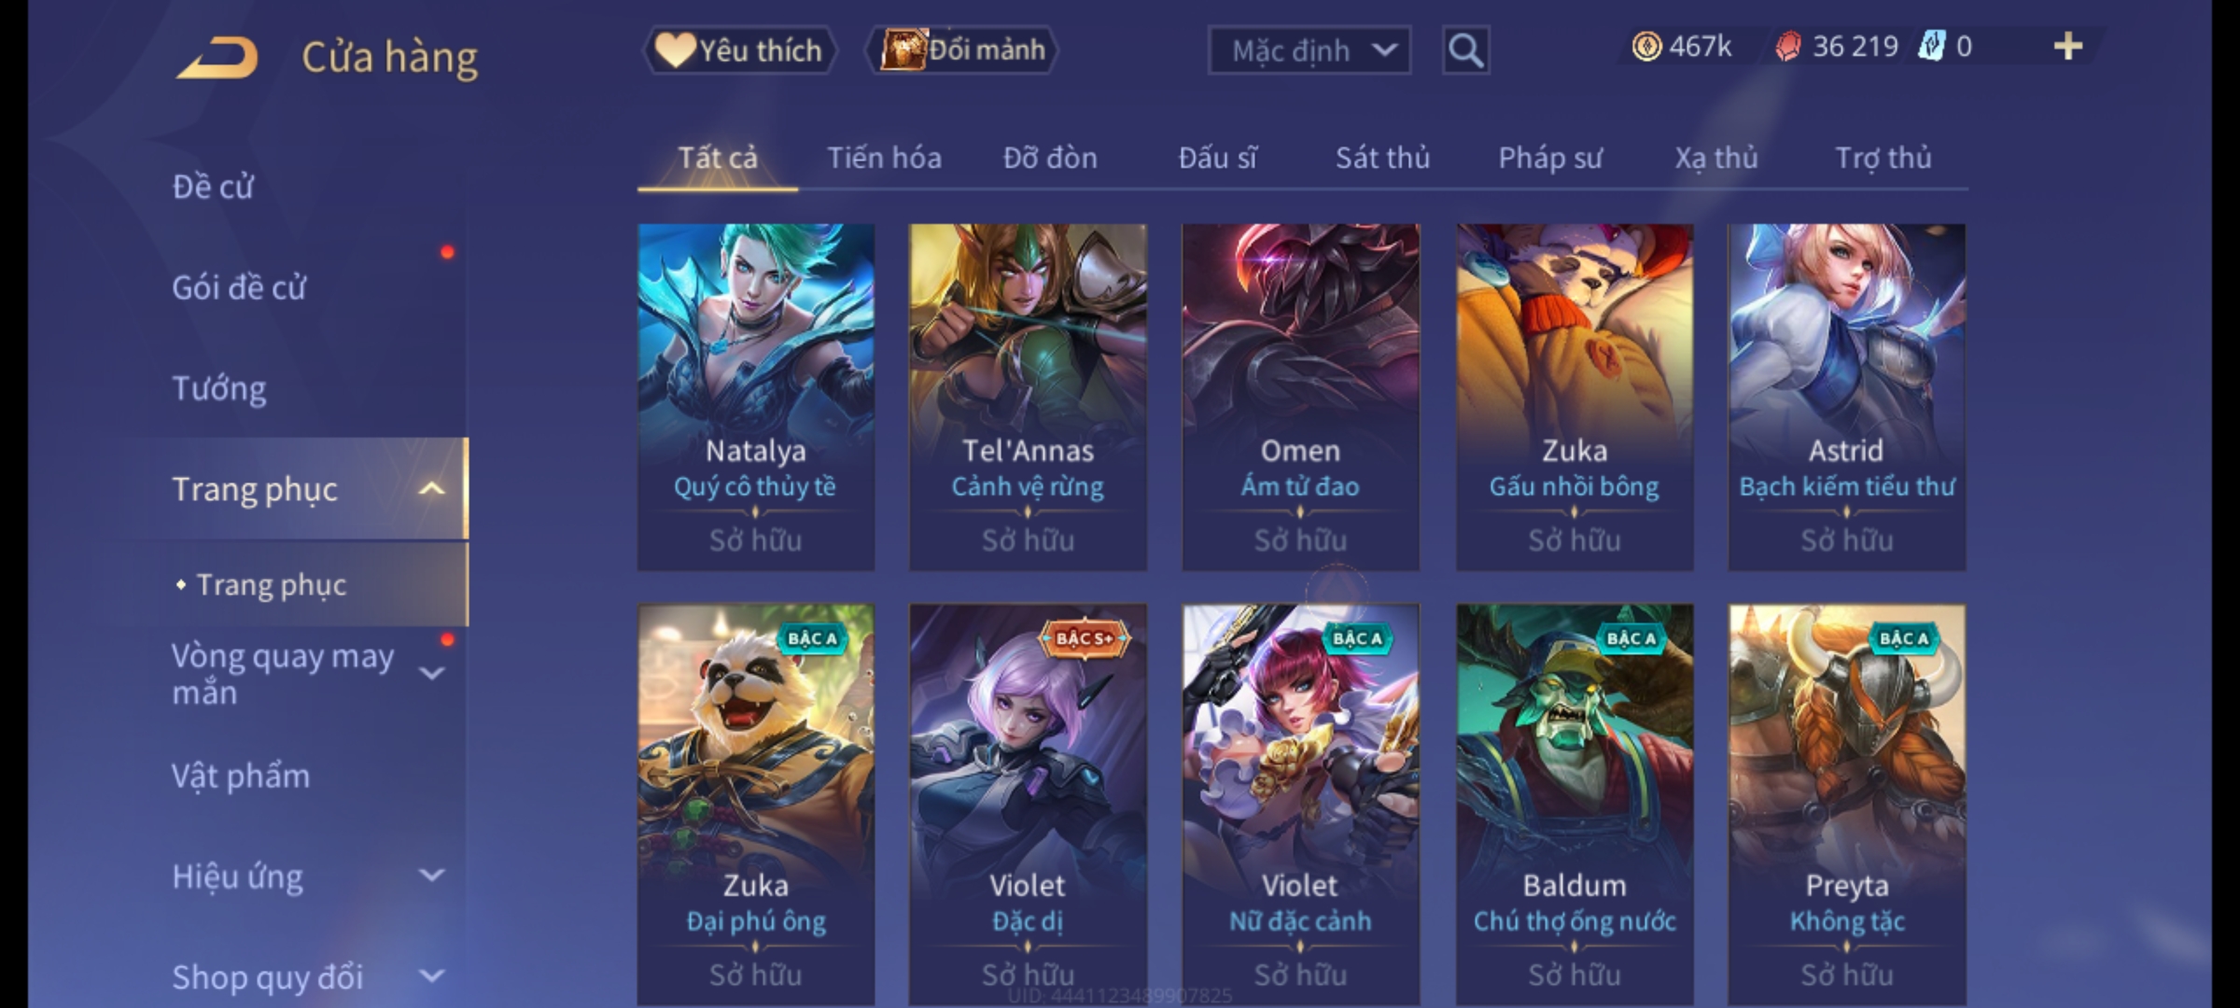Tap the blue voucher icon beside 0

[1931, 47]
